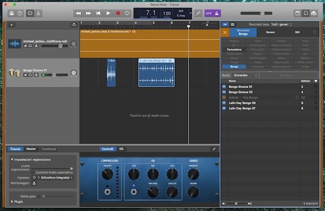The image size is (325, 211).
Task: Click the C mag key signature display
Action: tap(181, 15)
